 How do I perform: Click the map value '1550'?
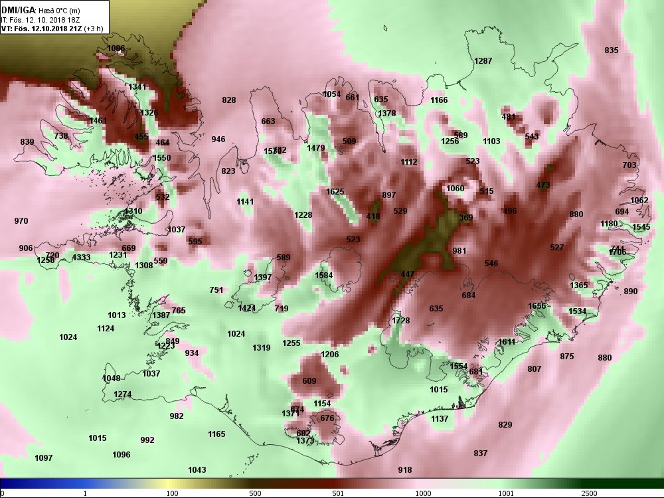tap(162, 158)
